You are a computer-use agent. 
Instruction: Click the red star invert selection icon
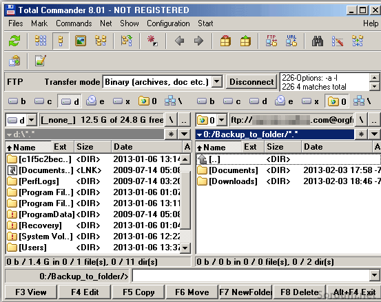[x=152, y=41]
